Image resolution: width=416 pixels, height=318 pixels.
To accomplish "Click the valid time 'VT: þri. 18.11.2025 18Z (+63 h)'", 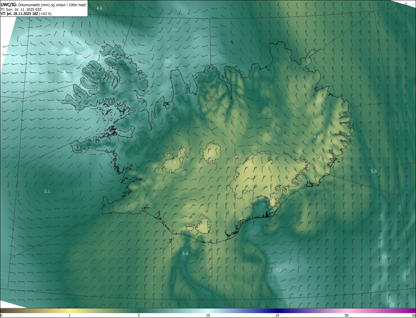I will click(26, 14).
